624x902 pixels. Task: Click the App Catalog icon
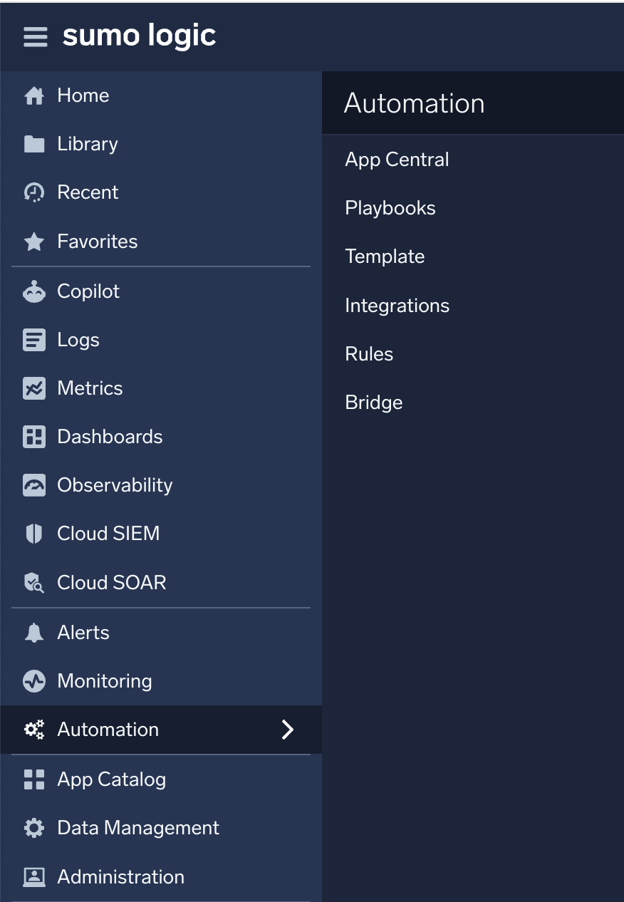click(33, 779)
